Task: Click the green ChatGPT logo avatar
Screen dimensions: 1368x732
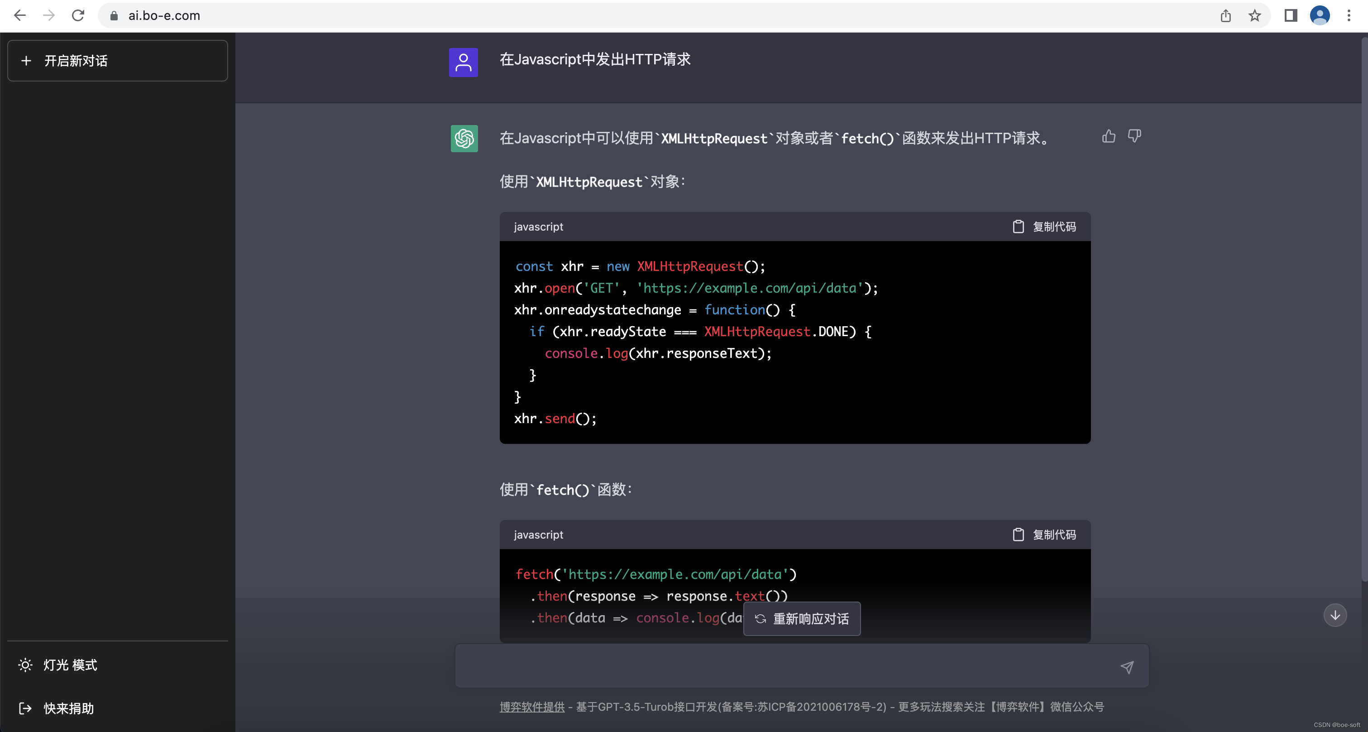Action: (464, 138)
